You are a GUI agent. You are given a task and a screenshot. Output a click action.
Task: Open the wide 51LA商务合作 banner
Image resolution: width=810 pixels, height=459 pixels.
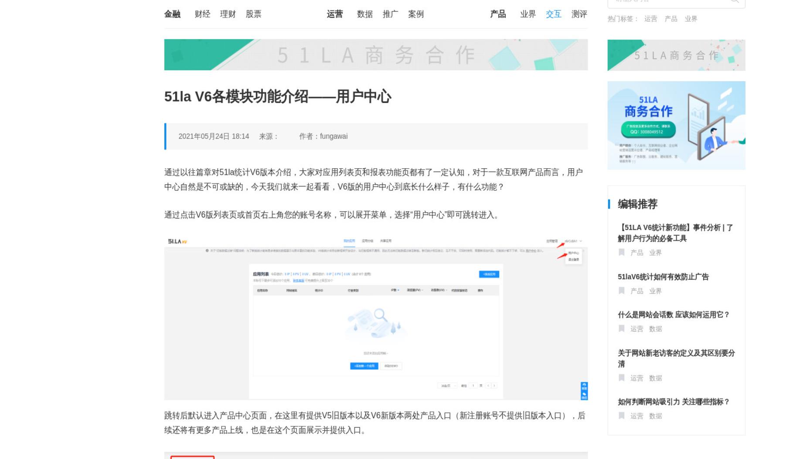[376, 55]
